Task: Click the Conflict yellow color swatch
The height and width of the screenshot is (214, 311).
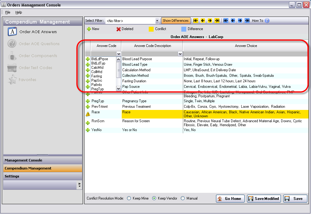Action: pyautogui.click(x=151, y=29)
